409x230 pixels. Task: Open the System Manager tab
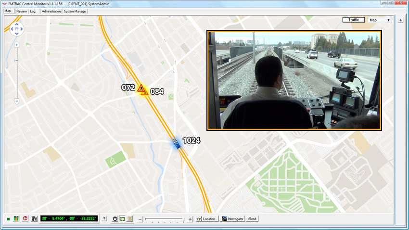point(75,11)
